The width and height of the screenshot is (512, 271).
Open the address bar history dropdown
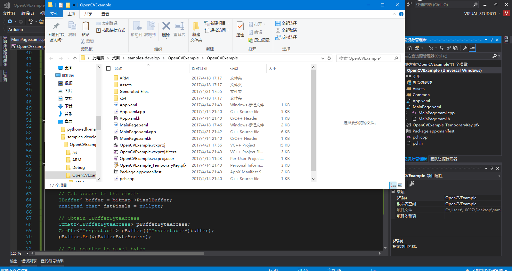[x=322, y=58]
